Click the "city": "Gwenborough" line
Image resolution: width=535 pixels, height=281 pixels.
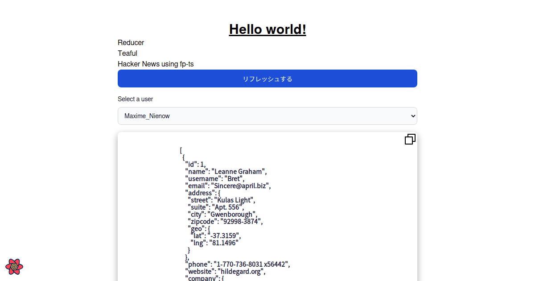222,215
